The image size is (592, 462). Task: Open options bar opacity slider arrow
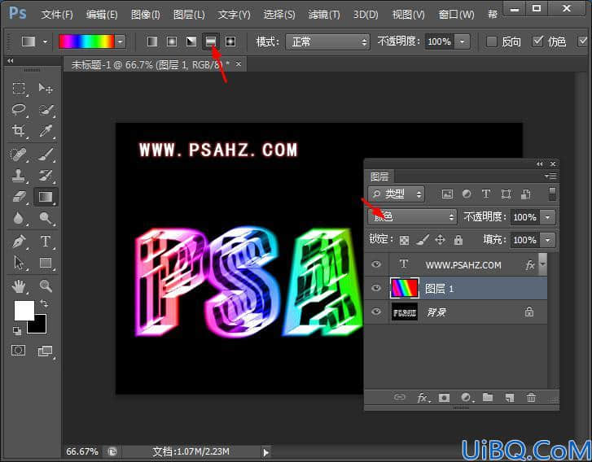pos(463,41)
